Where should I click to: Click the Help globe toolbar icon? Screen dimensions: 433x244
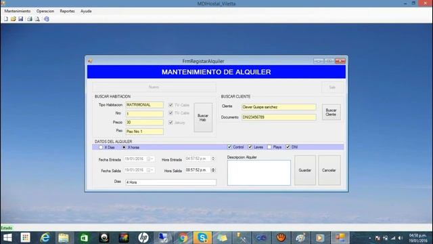[47, 19]
